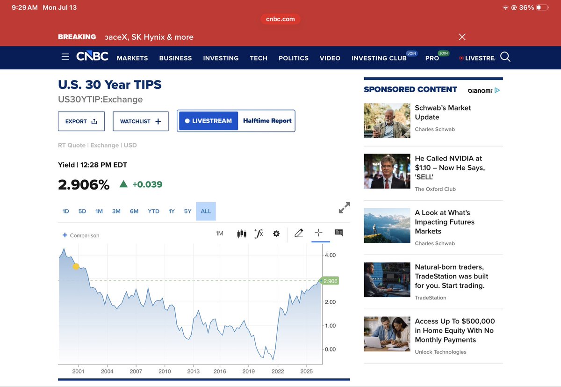Open the INVESTING nav menu
The height and width of the screenshot is (387, 561).
[221, 58]
